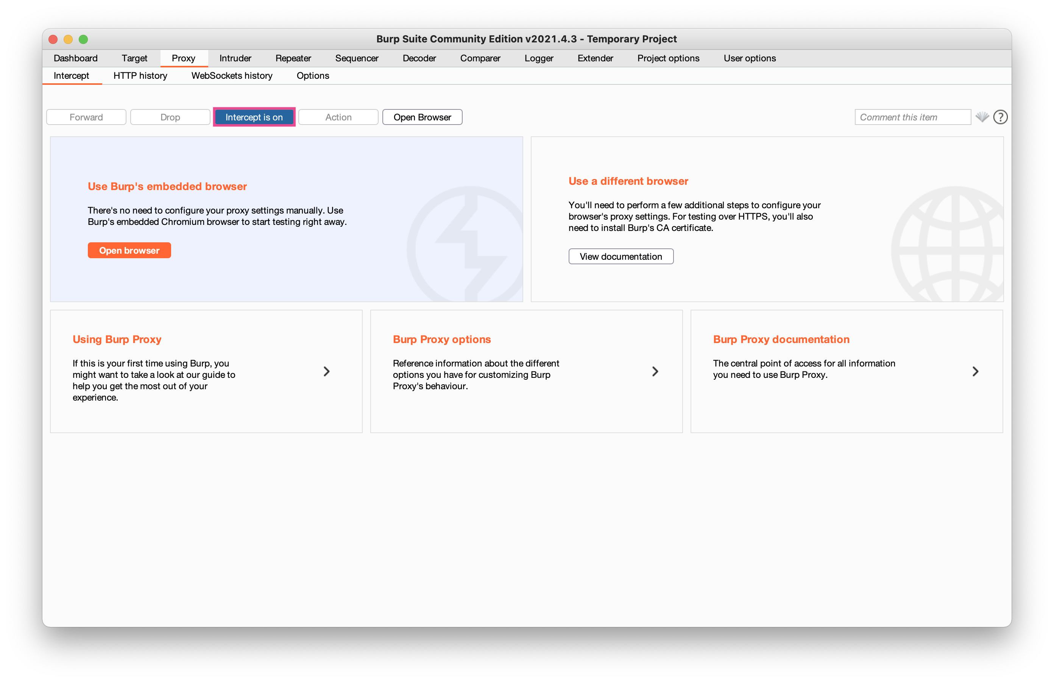
Task: Switch to the Comparer tab
Action: pyautogui.click(x=480, y=58)
